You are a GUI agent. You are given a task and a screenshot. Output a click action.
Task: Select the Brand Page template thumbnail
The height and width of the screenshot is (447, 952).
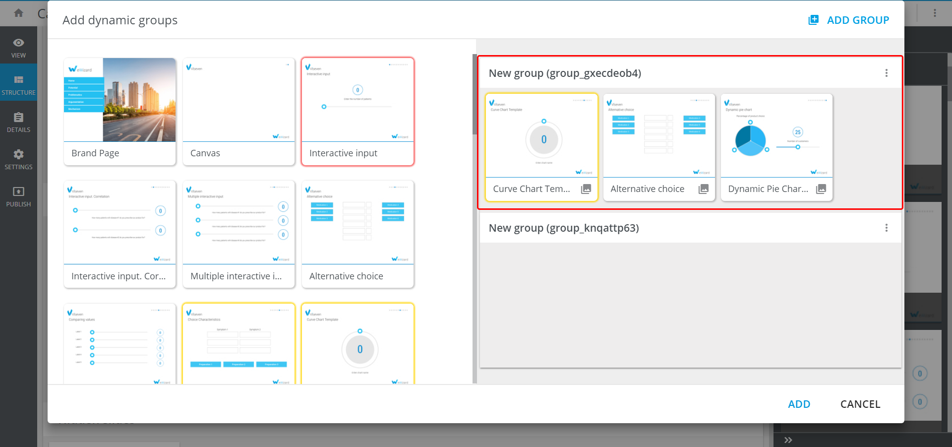point(119,100)
